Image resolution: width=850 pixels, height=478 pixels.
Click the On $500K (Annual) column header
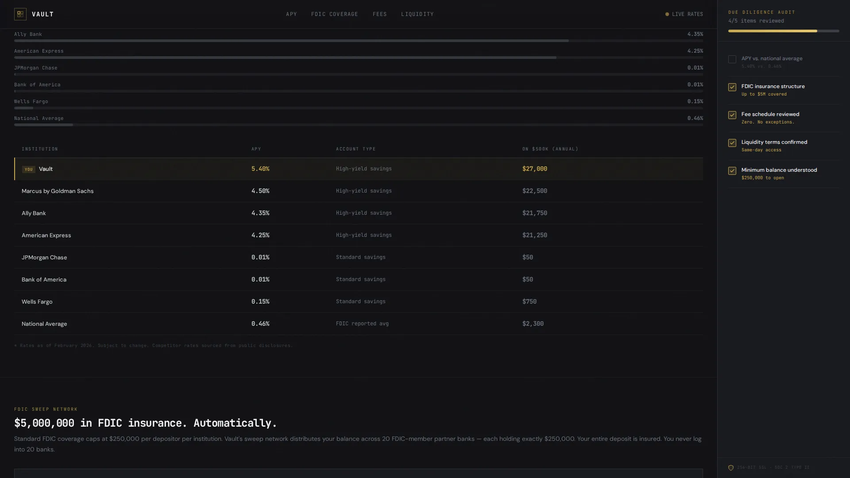pos(550,149)
